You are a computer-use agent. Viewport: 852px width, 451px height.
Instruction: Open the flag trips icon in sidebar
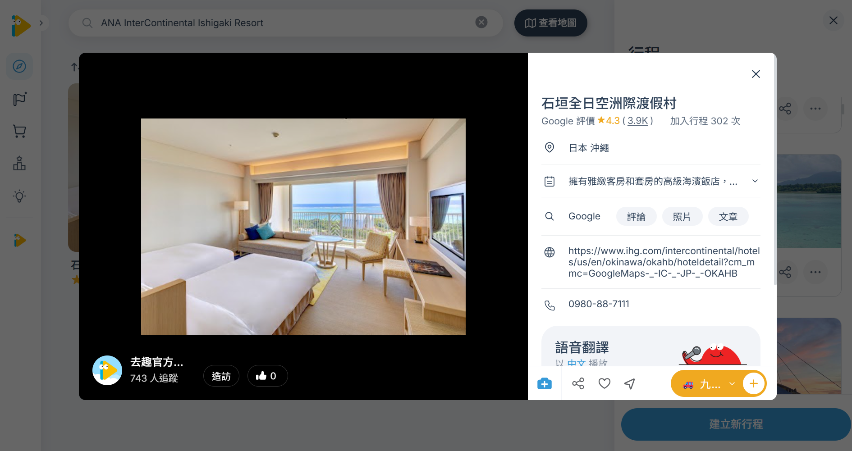click(19, 99)
